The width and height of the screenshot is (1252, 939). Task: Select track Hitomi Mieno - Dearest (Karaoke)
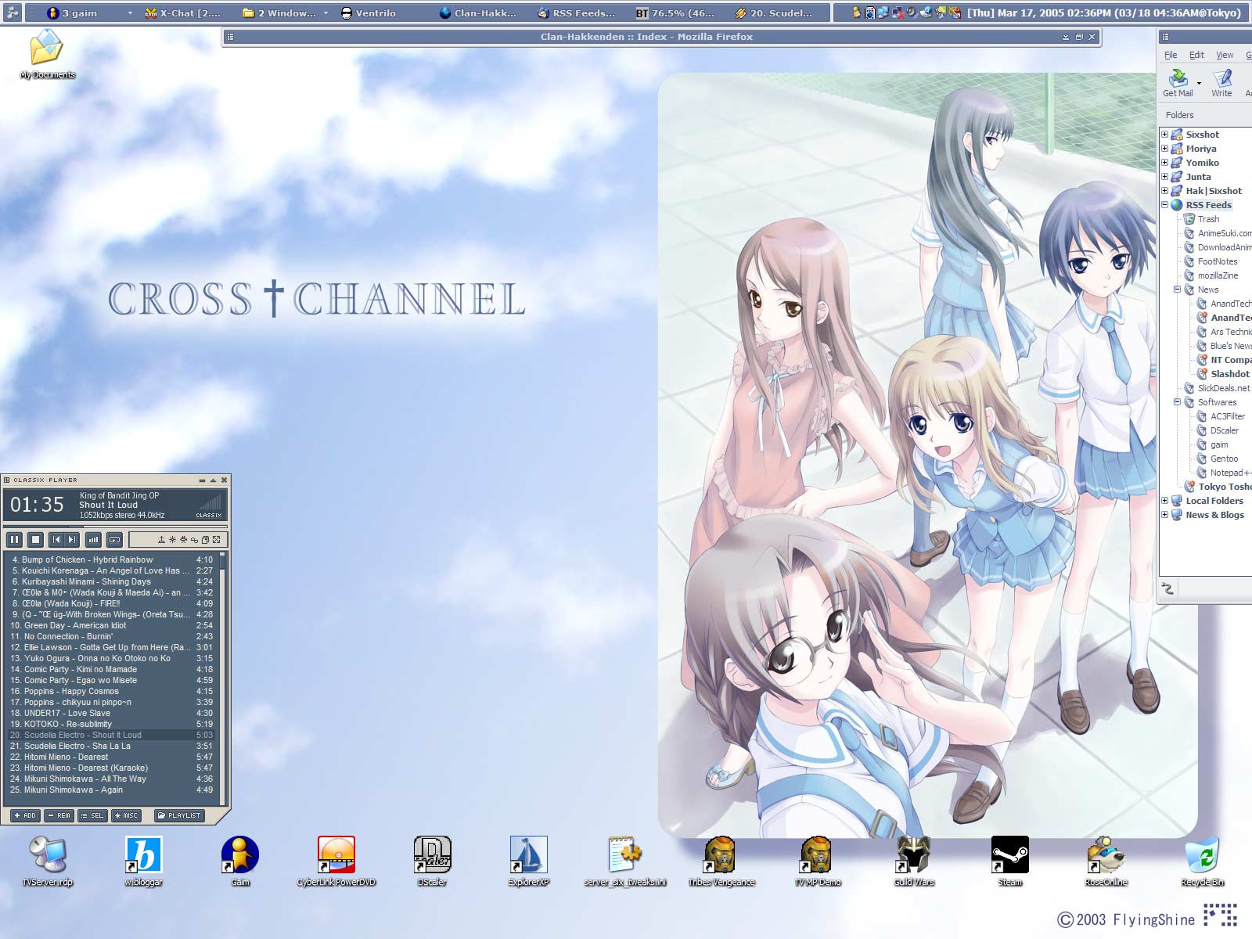click(111, 768)
